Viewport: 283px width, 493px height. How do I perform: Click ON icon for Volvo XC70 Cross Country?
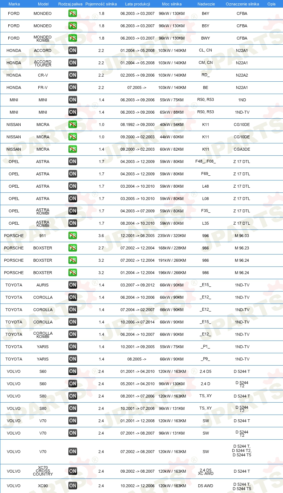(73, 471)
